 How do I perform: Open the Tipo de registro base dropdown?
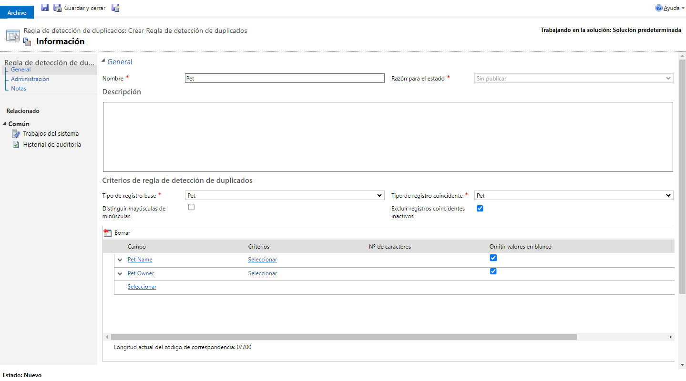coord(285,196)
